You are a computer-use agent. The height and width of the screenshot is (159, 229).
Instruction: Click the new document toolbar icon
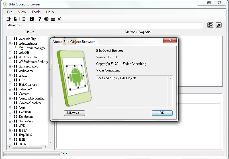tap(15, 19)
